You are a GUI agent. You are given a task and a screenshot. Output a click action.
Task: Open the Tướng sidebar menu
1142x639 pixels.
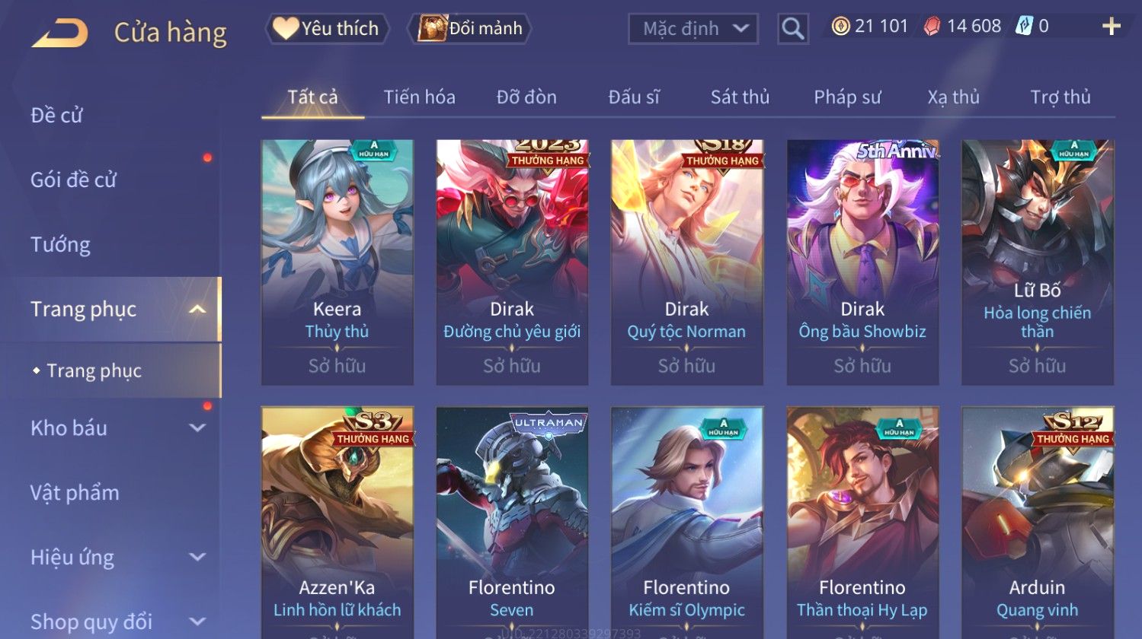point(61,245)
